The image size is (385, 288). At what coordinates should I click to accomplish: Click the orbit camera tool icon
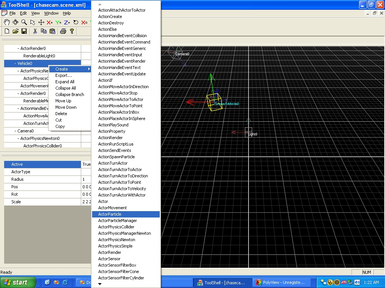[x=15, y=22]
